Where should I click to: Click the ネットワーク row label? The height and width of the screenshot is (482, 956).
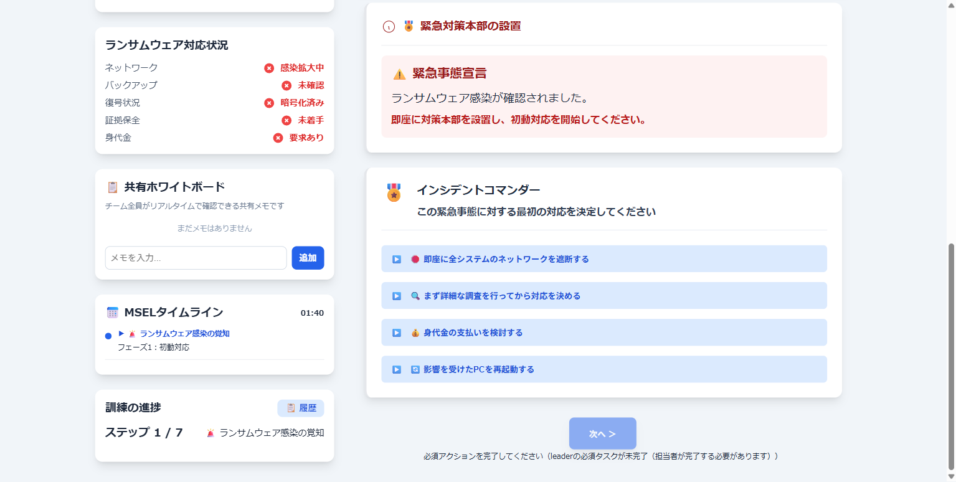(131, 68)
